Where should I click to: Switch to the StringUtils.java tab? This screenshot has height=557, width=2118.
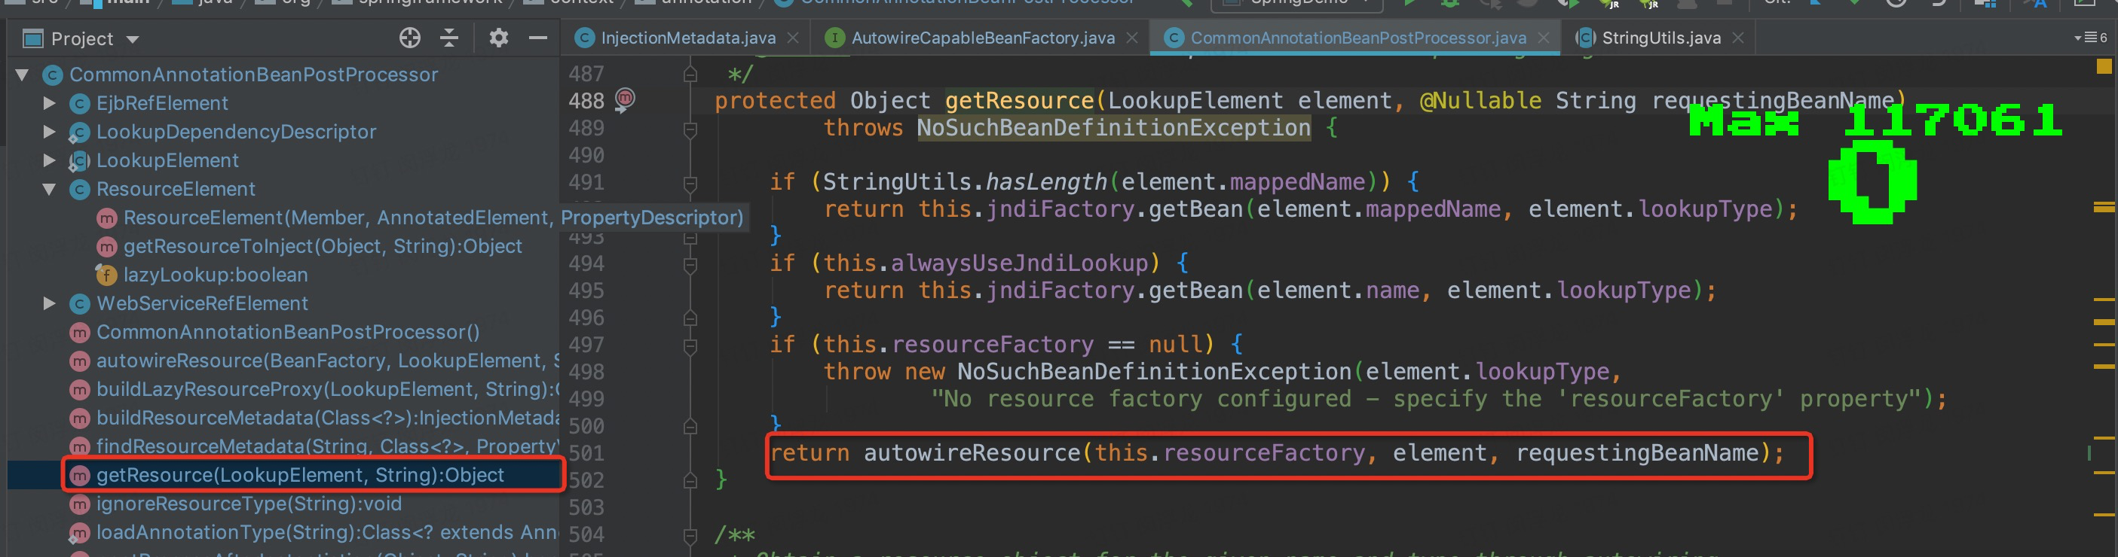(1660, 38)
